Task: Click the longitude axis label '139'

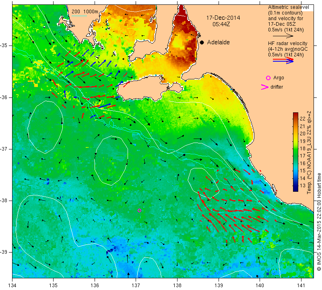Action: click(219, 285)
